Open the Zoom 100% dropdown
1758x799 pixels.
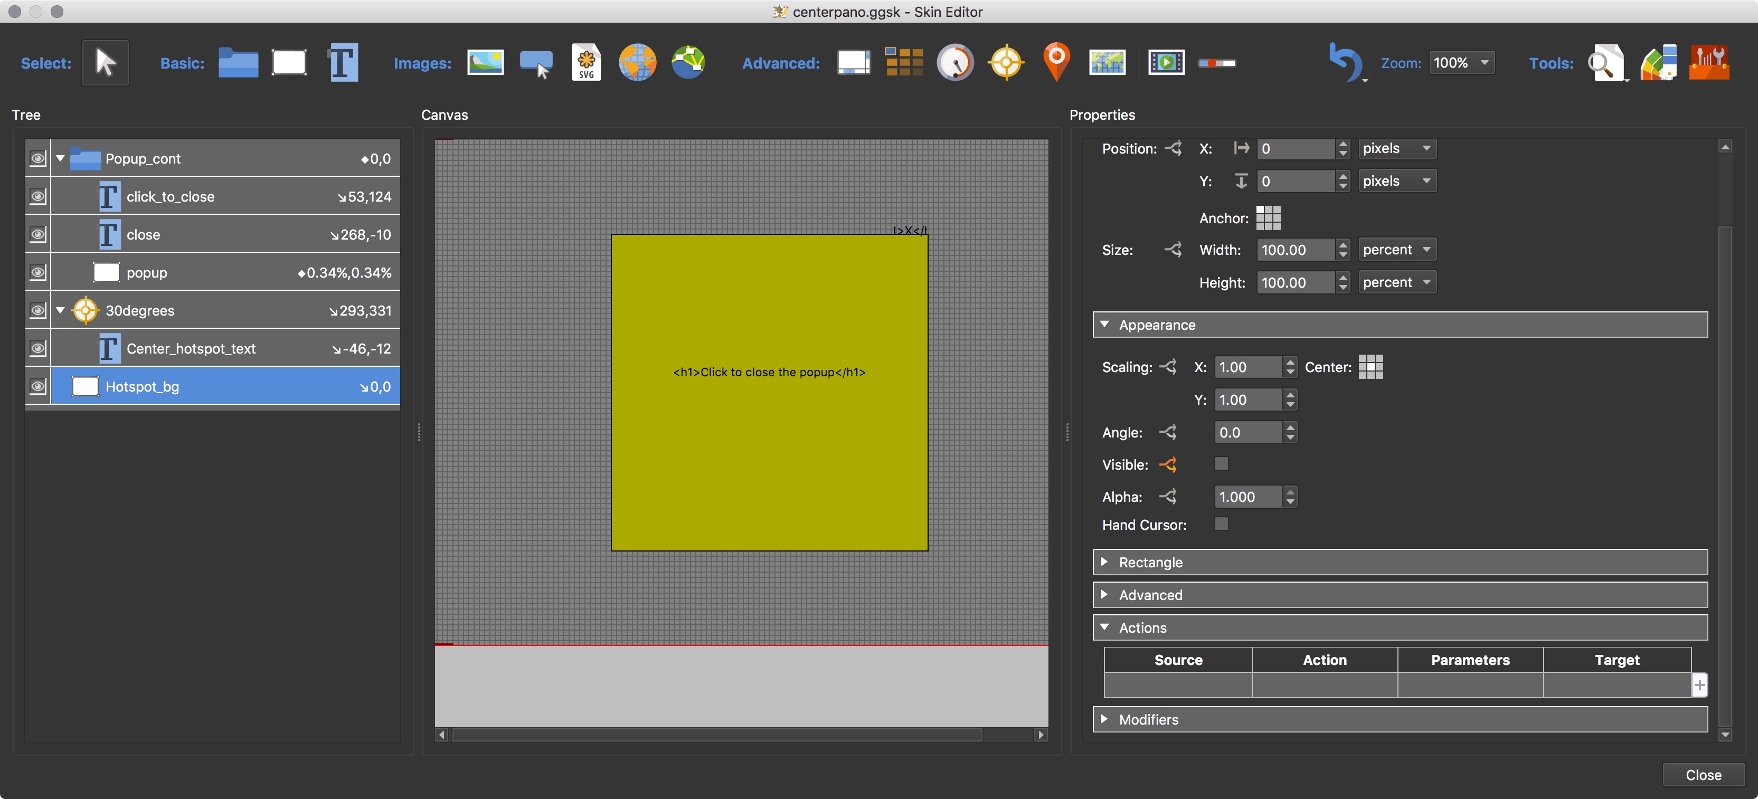pos(1461,63)
